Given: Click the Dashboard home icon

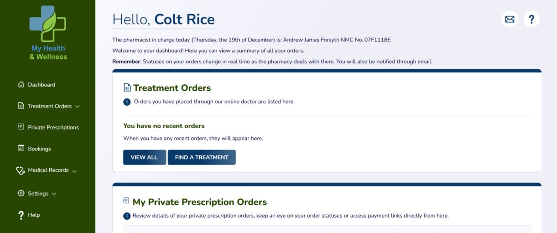Looking at the screenshot, I should click(21, 84).
